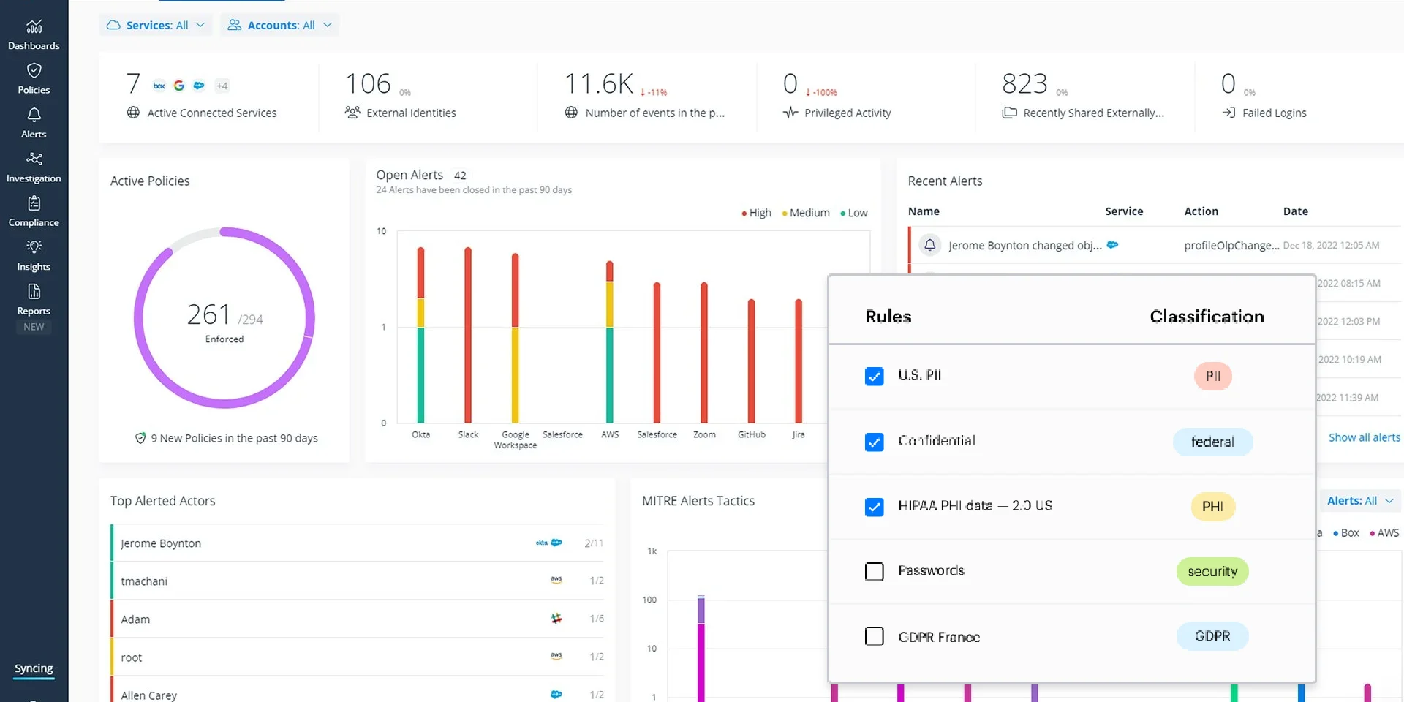Click the Syncing status in sidebar
The width and height of the screenshot is (1404, 702).
tap(34, 668)
